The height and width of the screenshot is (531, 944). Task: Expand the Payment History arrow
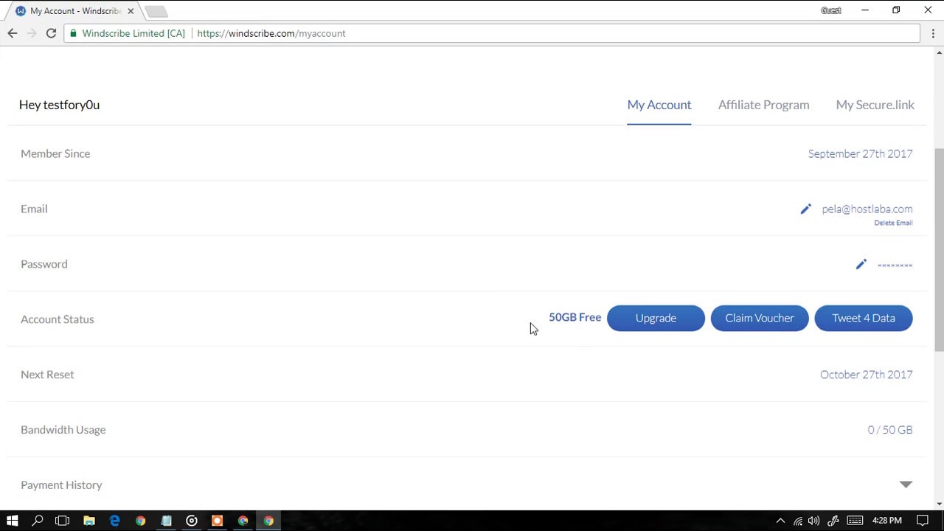click(x=906, y=485)
